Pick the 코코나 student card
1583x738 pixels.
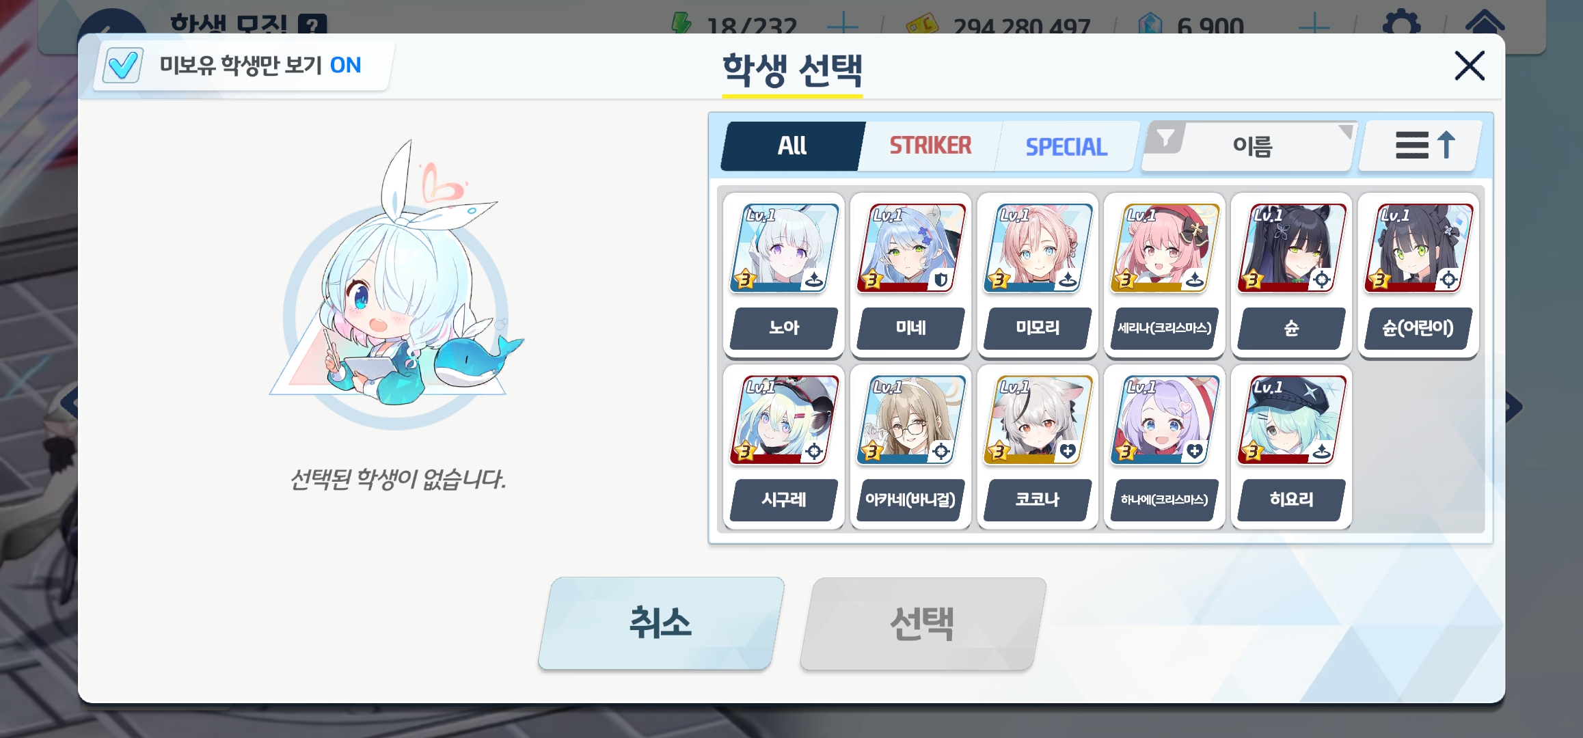click(x=1038, y=448)
